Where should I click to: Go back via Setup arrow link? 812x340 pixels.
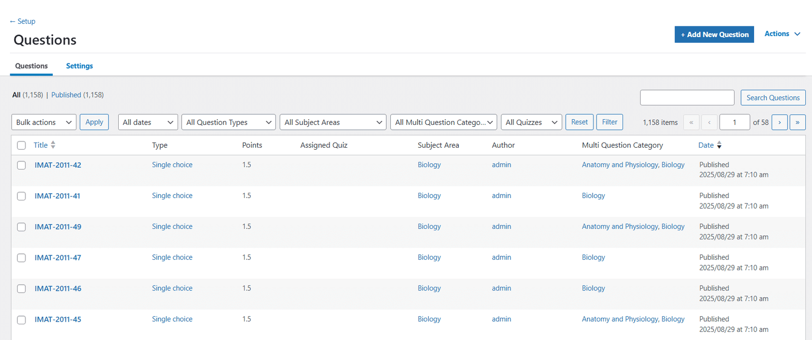coord(22,21)
